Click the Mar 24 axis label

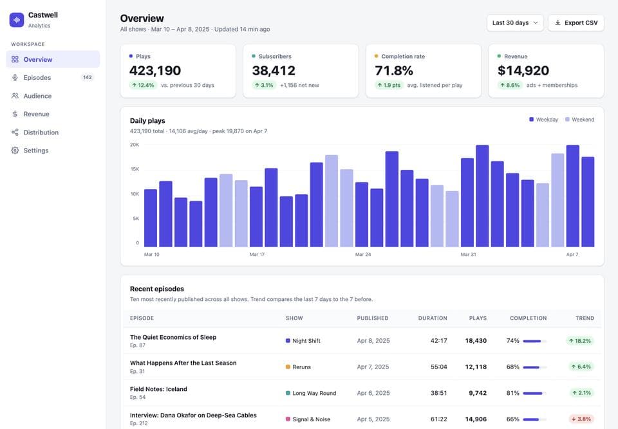363,255
